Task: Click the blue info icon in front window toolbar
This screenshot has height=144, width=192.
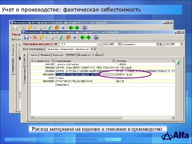Action: 74,38
